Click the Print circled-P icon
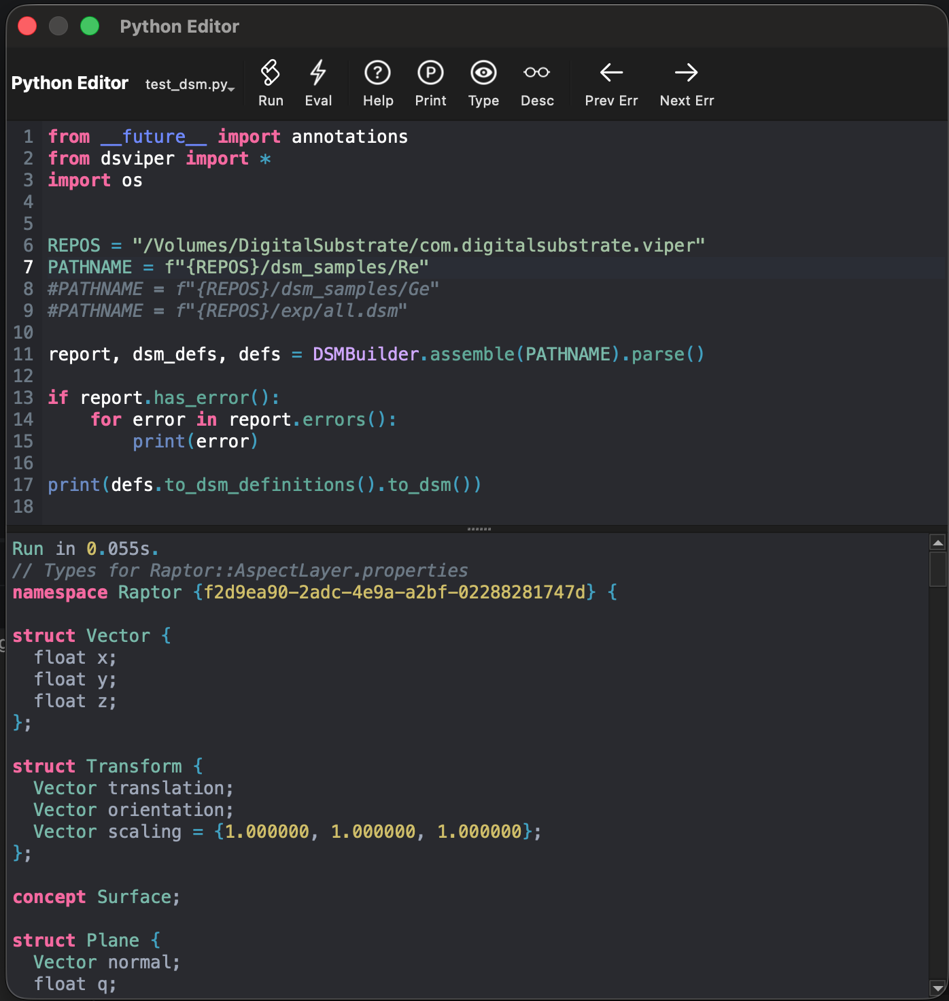Image resolution: width=949 pixels, height=1001 pixels. (430, 73)
